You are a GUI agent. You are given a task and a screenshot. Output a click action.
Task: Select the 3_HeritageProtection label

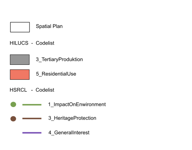72,118
